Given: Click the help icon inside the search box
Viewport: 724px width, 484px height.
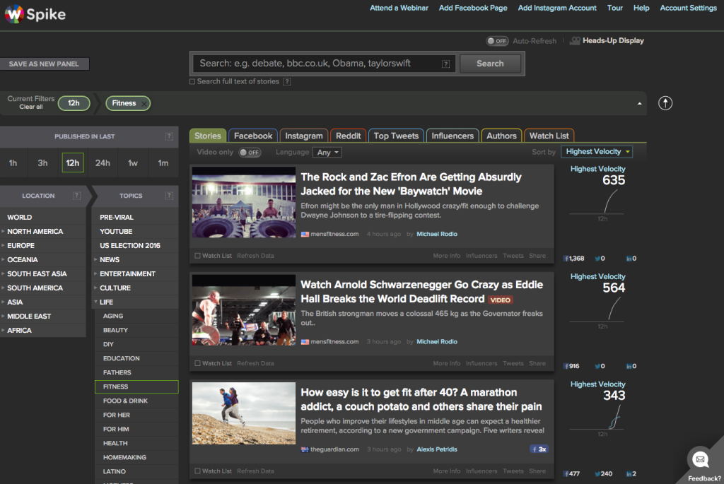Looking at the screenshot, I should [445, 64].
